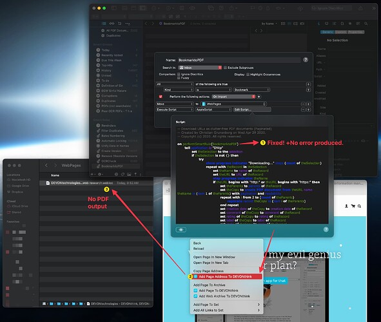This screenshot has height=322, width=381.
Task: Click the back navigation arrow in the DEVONthink item list
Action: pyautogui.click(x=146, y=24)
